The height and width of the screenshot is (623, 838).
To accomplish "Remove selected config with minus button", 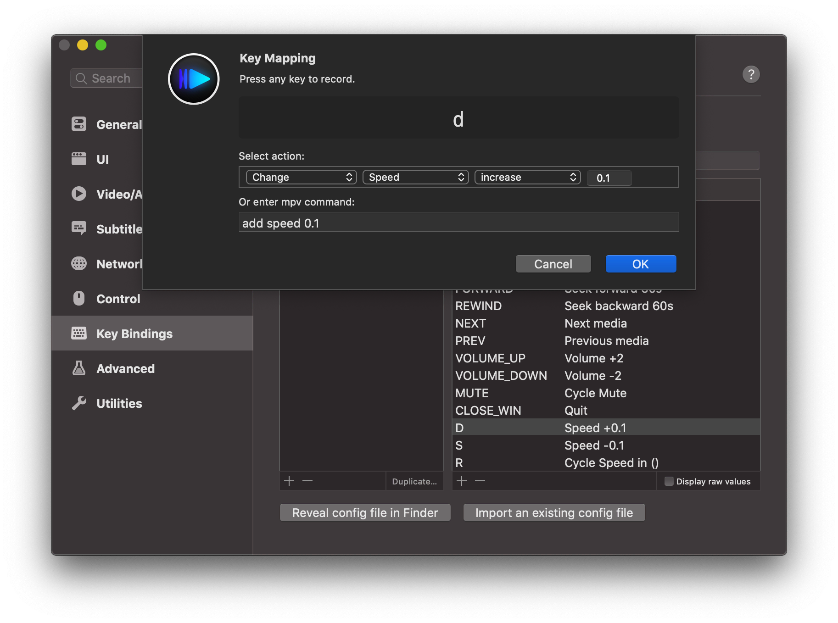I will [x=307, y=481].
